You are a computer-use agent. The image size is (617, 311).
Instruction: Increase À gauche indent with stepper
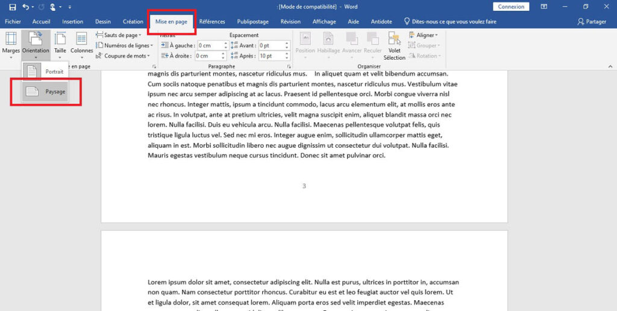pos(225,43)
